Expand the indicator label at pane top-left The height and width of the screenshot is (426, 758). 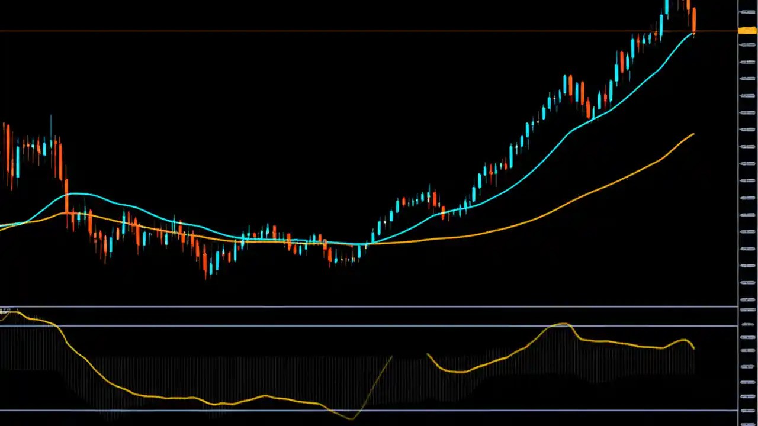tap(6, 310)
